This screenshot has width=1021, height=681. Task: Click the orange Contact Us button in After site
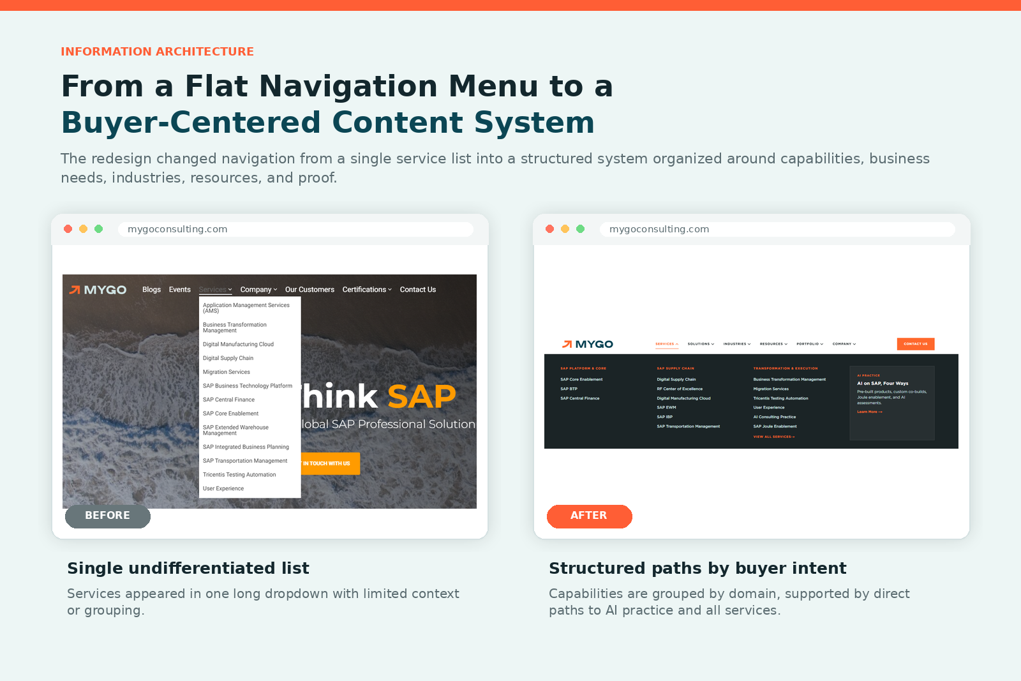click(916, 344)
